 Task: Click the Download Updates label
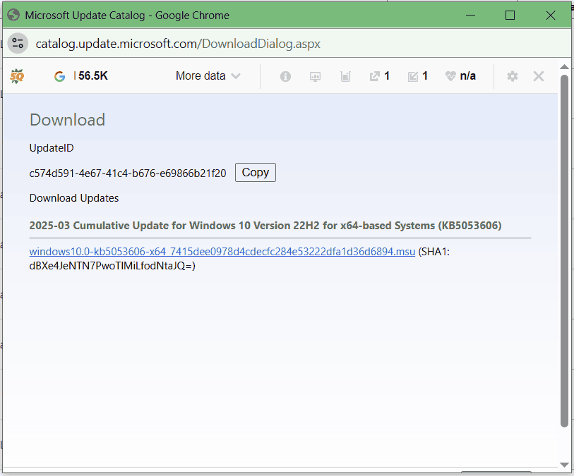tap(74, 198)
